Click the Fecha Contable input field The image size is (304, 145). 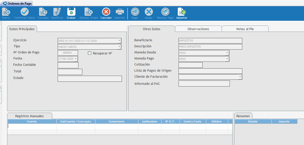click(x=68, y=65)
